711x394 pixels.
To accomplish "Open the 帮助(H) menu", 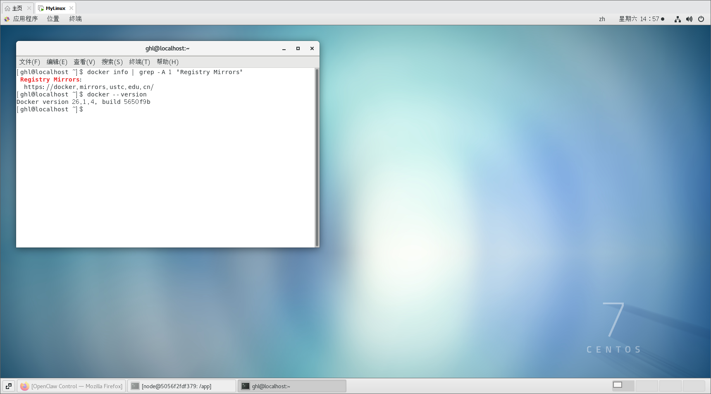I will tap(167, 62).
